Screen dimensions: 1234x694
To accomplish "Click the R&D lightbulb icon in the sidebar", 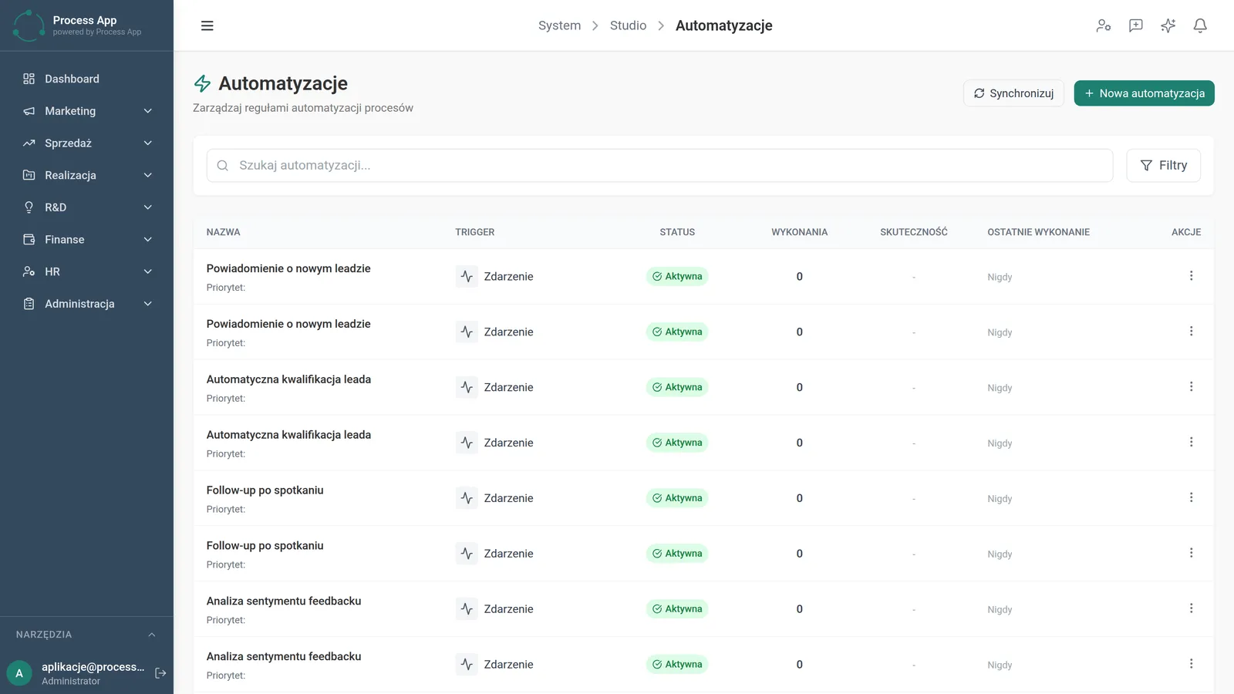I will pyautogui.click(x=29, y=207).
